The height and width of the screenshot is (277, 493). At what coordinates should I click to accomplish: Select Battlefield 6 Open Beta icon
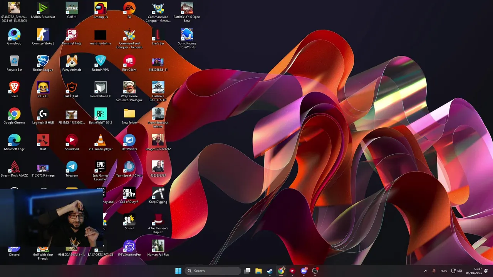click(x=187, y=12)
